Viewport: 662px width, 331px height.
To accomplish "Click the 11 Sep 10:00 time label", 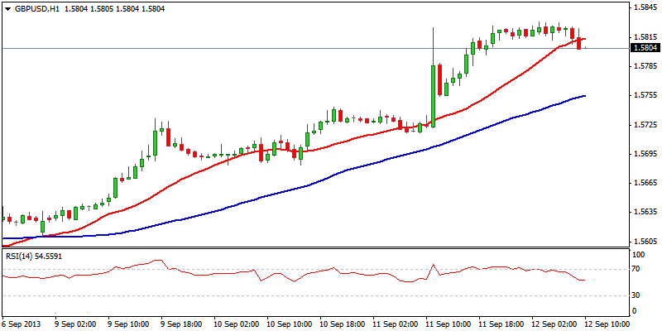I will point(449,324).
